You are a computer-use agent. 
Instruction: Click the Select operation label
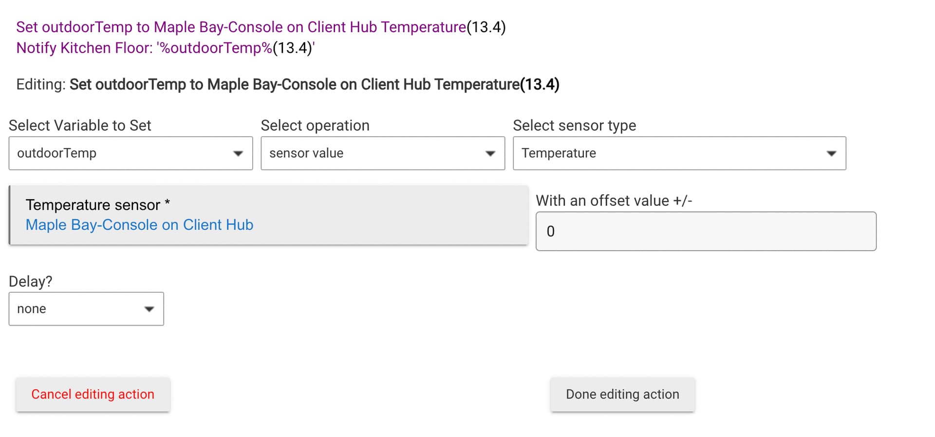(x=315, y=126)
